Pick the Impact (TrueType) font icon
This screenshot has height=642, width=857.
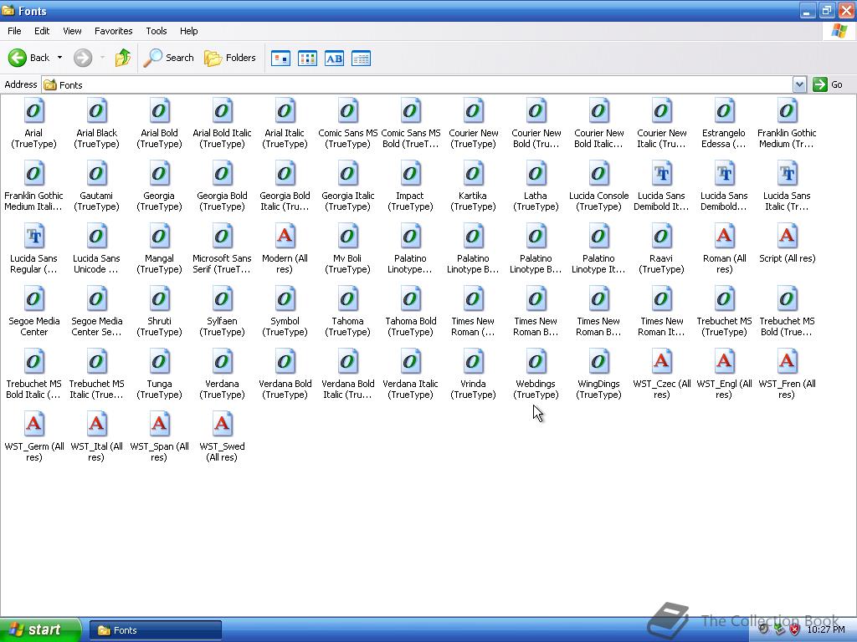click(x=410, y=174)
